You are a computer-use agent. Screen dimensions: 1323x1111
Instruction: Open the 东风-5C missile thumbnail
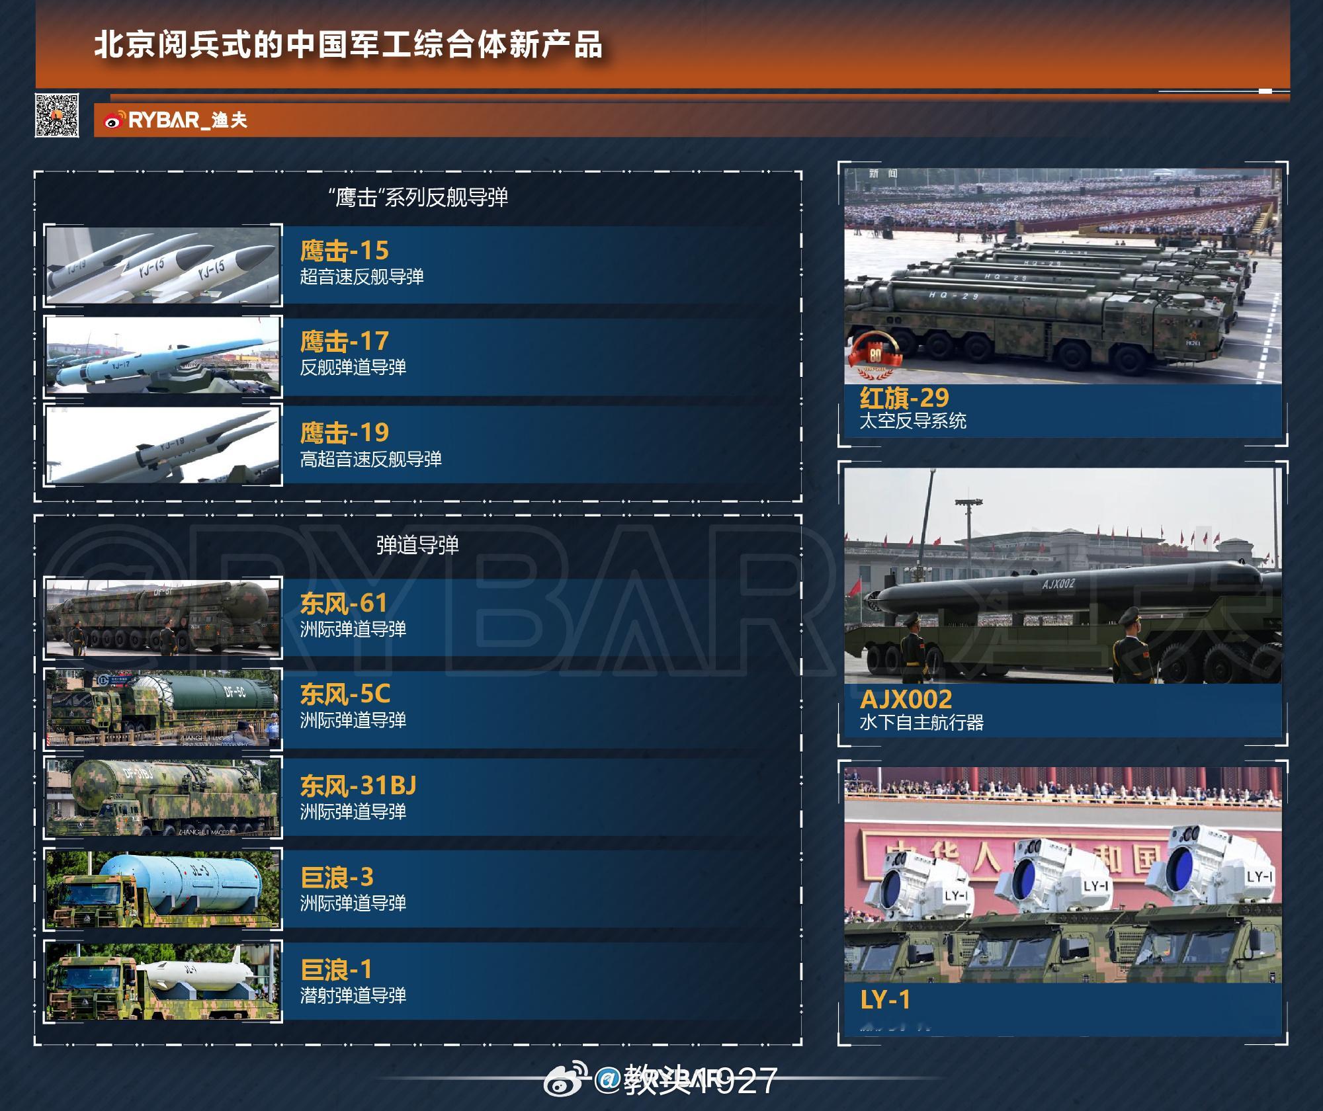163,708
